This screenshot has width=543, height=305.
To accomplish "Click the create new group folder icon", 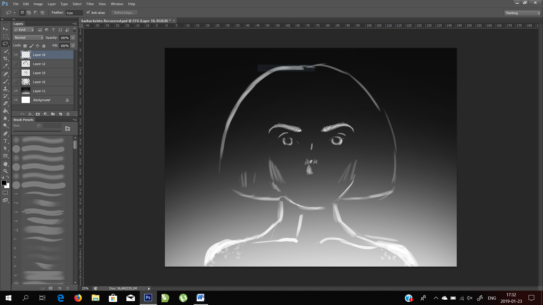I will tap(53, 114).
